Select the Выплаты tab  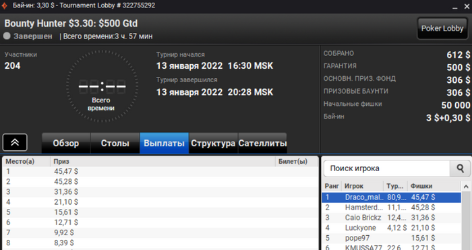coord(164,144)
